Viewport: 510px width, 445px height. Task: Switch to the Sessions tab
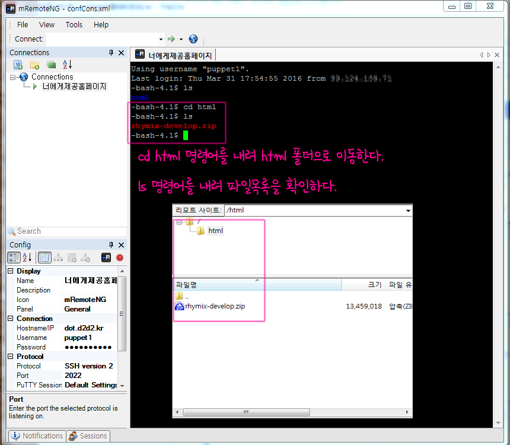(x=88, y=436)
